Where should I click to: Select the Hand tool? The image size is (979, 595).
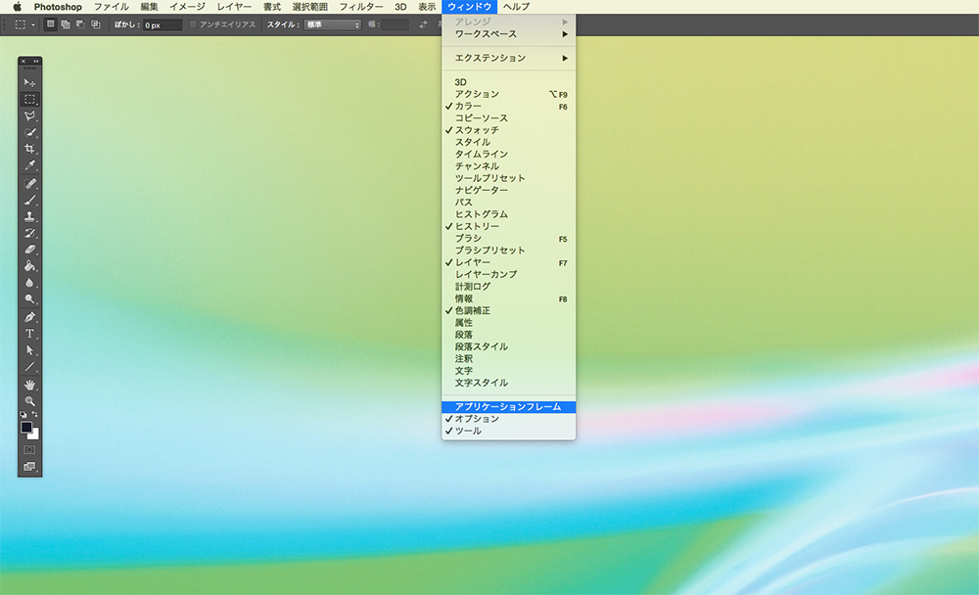29,385
